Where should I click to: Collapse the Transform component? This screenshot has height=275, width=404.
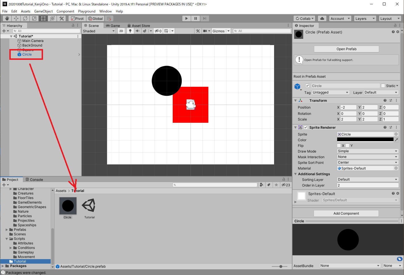(296, 100)
